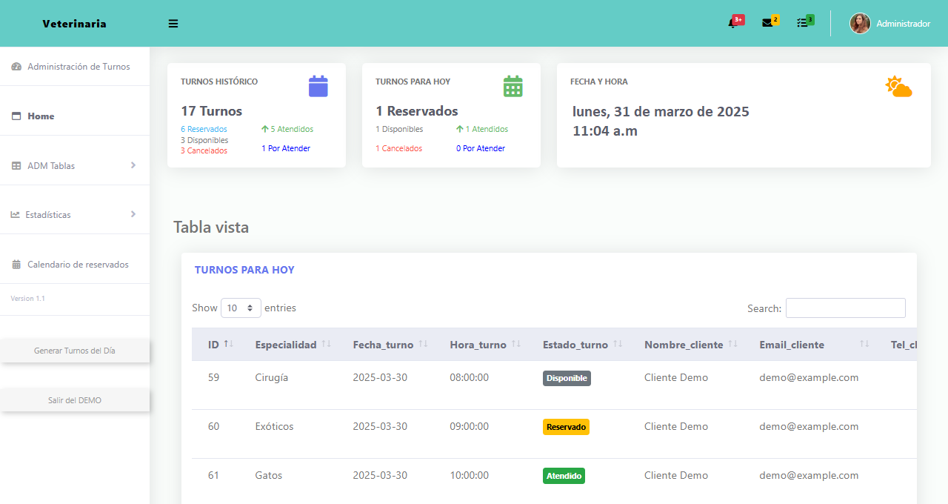The height and width of the screenshot is (504, 948).
Task: Open Calendario de reservados page
Action: point(78,265)
